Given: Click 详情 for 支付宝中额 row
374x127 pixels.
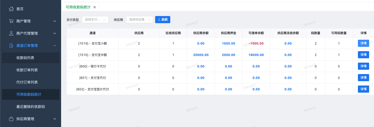Looking at the screenshot, I should point(363,55).
